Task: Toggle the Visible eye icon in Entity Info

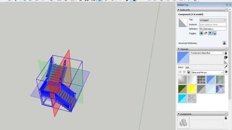Action: (x=201, y=33)
